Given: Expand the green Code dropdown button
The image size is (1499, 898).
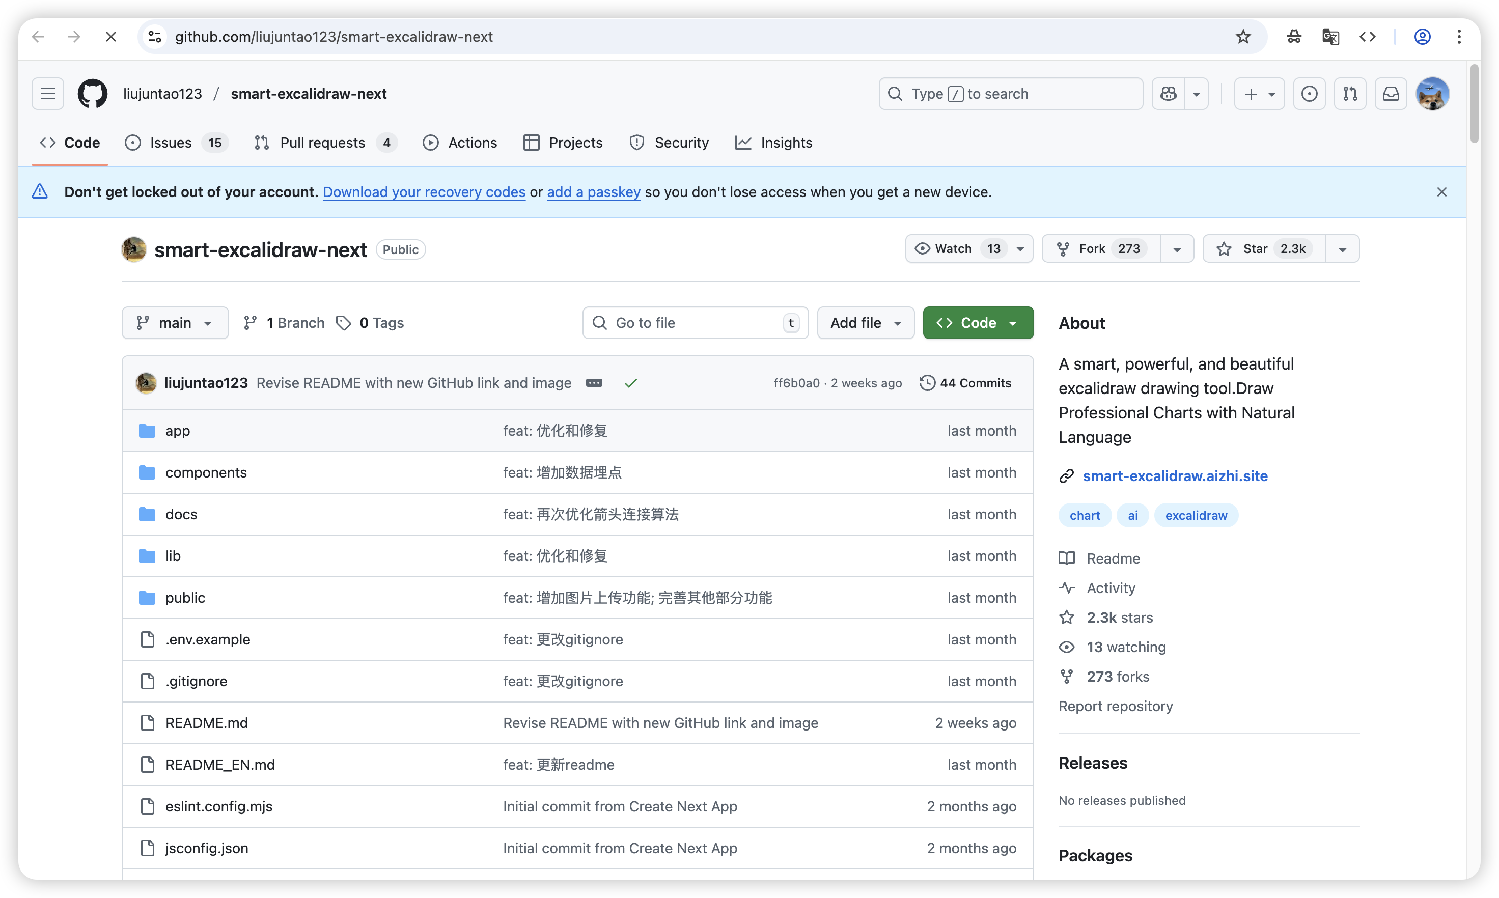Looking at the screenshot, I should 978,323.
